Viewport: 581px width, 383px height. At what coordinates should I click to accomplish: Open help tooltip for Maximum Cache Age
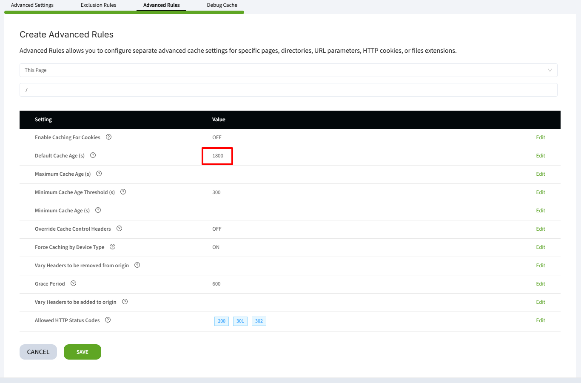pos(99,174)
